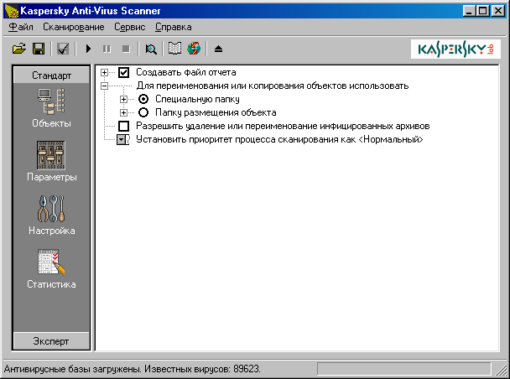Open the book help toolbar icon
Screen dimensions: 510x379
pyautogui.click(x=174, y=49)
